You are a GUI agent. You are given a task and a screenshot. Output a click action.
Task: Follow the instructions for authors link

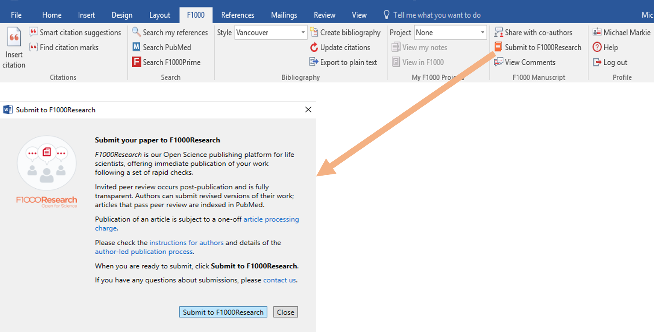186,243
